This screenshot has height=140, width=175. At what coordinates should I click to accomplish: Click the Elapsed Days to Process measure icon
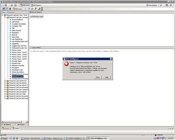10,74
